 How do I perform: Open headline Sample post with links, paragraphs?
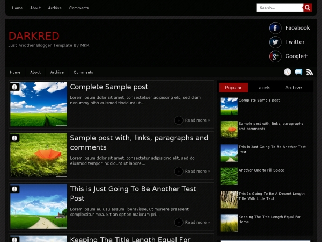(x=139, y=143)
